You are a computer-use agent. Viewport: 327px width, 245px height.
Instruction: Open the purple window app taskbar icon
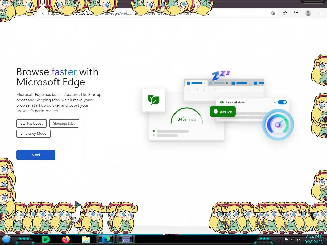tap(126, 240)
